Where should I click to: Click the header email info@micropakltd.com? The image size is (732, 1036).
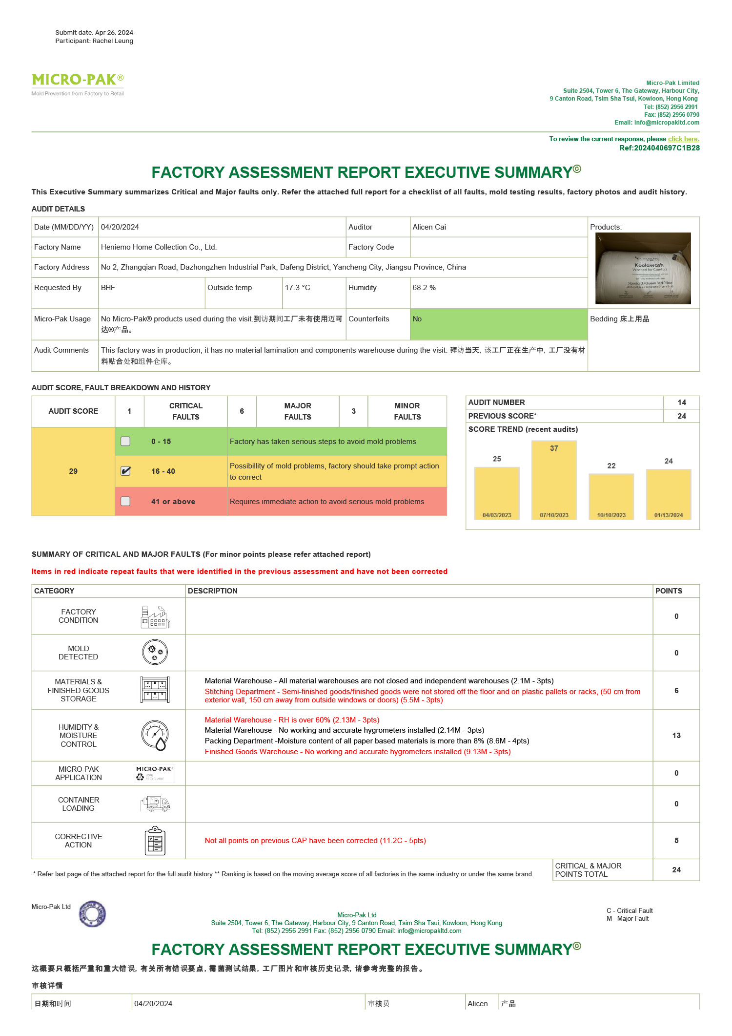point(667,123)
